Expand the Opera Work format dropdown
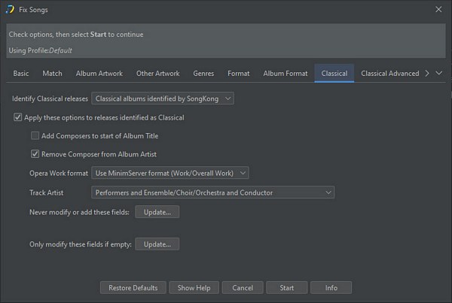This screenshot has width=452, height=303. [169, 173]
